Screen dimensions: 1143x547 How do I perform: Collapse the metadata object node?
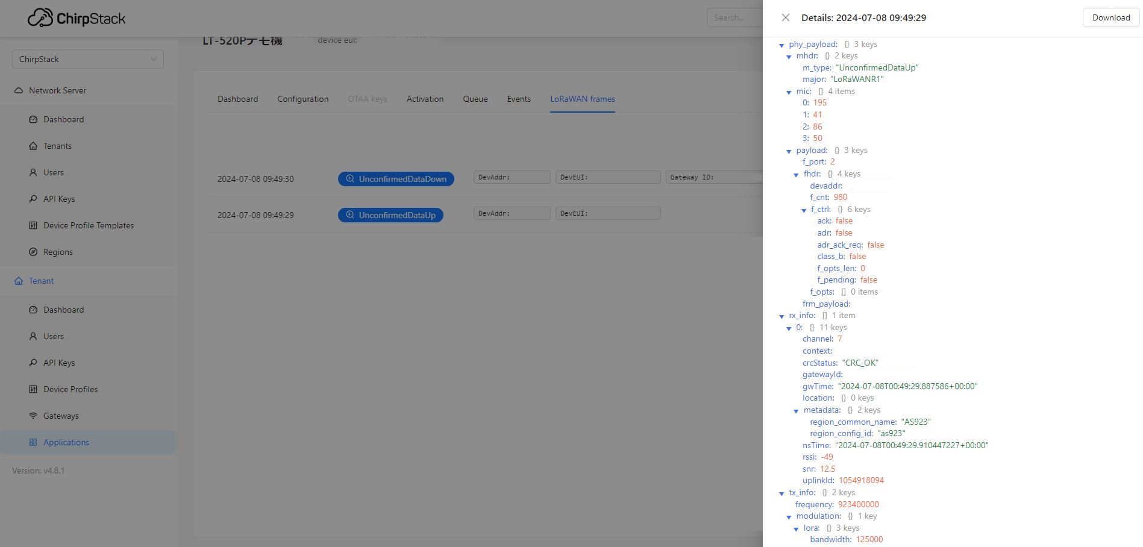[x=796, y=411]
